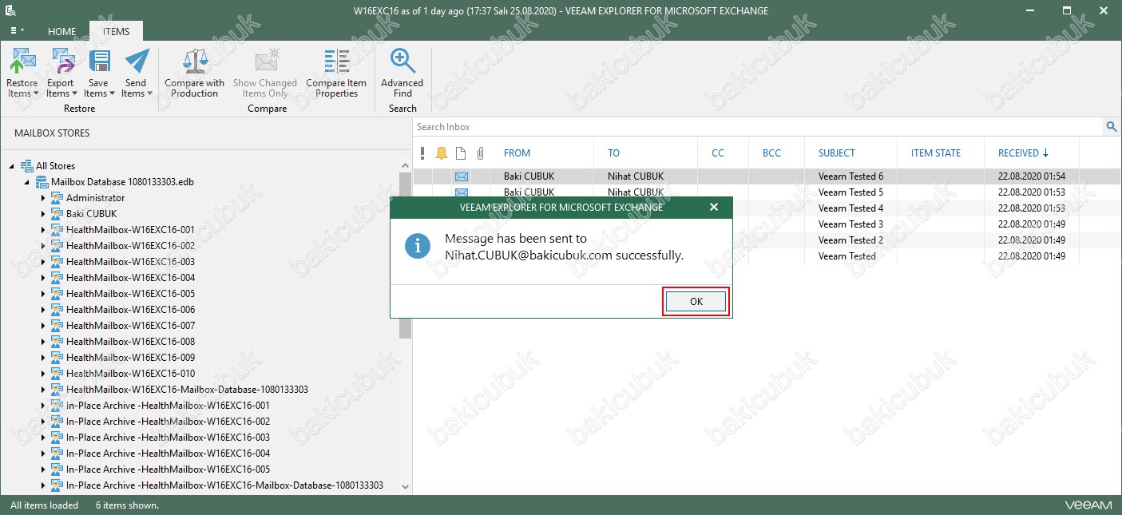Select In-Place Archive -HealthMailbox-W16EXC16-002
This screenshot has height=515, width=1122.
168,422
